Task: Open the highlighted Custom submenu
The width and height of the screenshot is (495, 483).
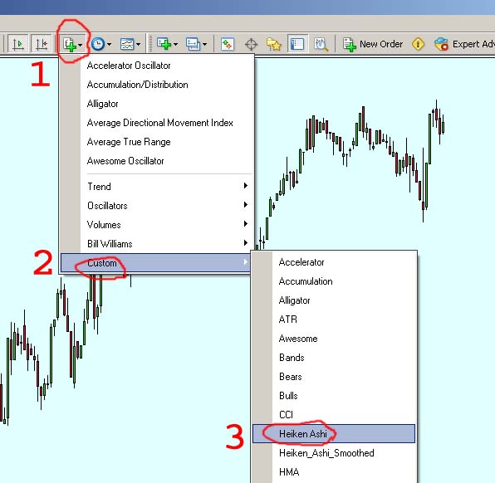Action: tap(156, 263)
